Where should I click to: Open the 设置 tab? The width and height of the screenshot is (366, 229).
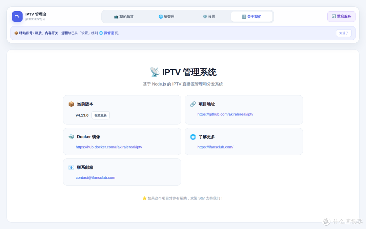[x=209, y=17]
